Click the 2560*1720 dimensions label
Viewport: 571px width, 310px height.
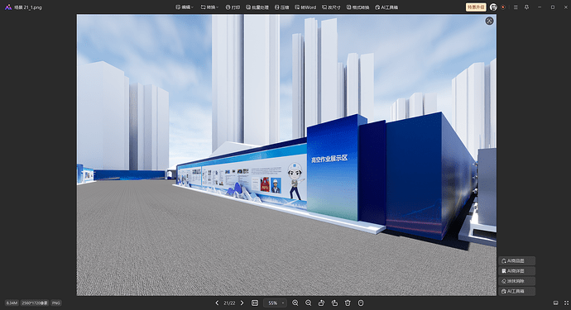(x=35, y=303)
